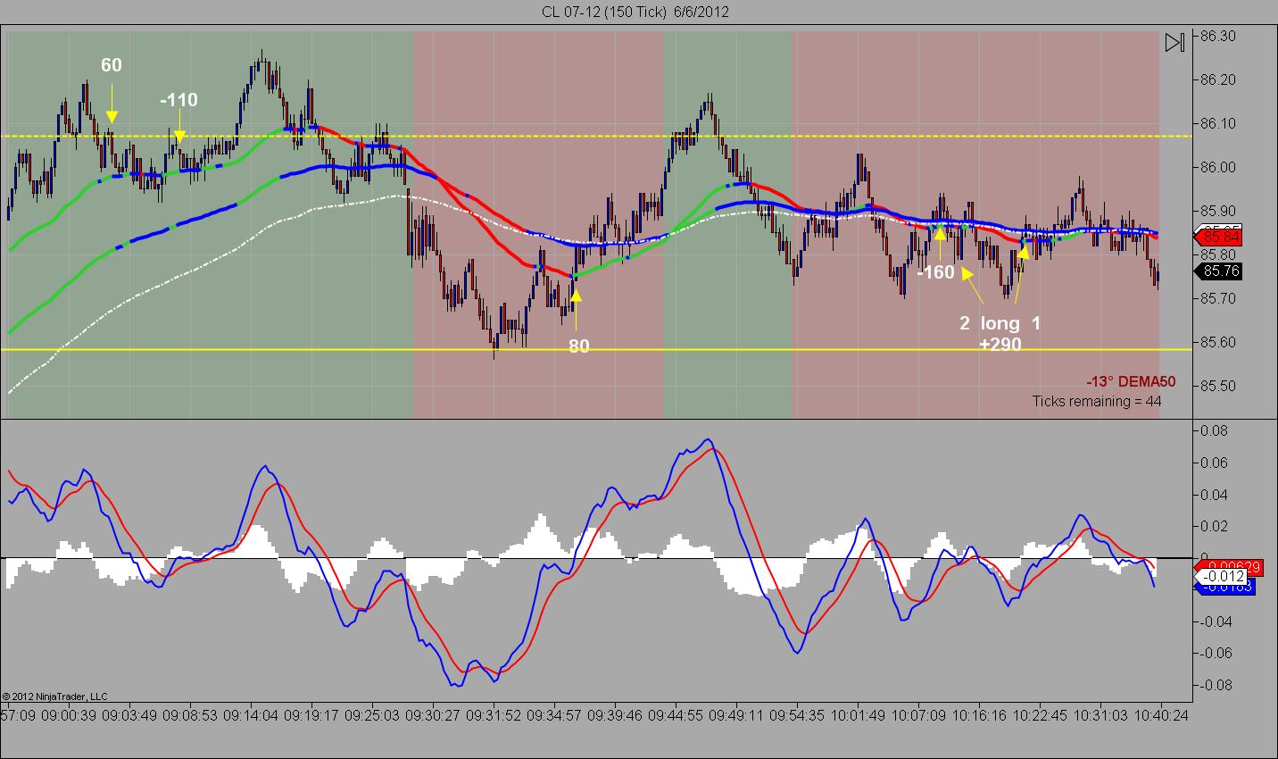Viewport: 1278px width, 759px height.
Task: Click the 09:54:35 time axis label
Action: point(798,715)
